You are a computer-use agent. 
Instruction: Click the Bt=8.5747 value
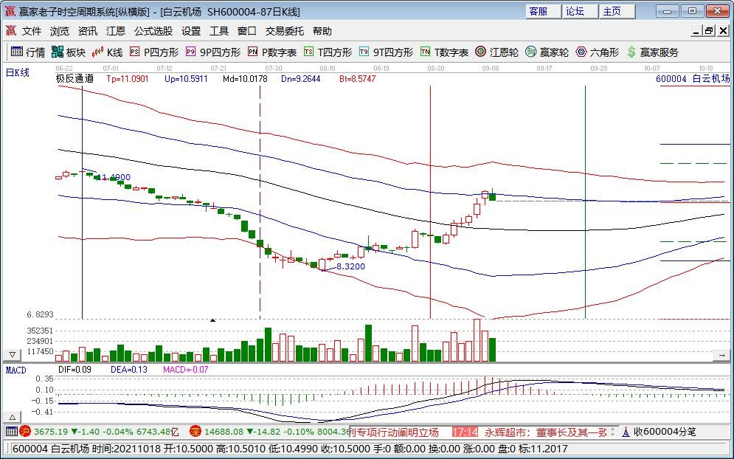tap(358, 79)
